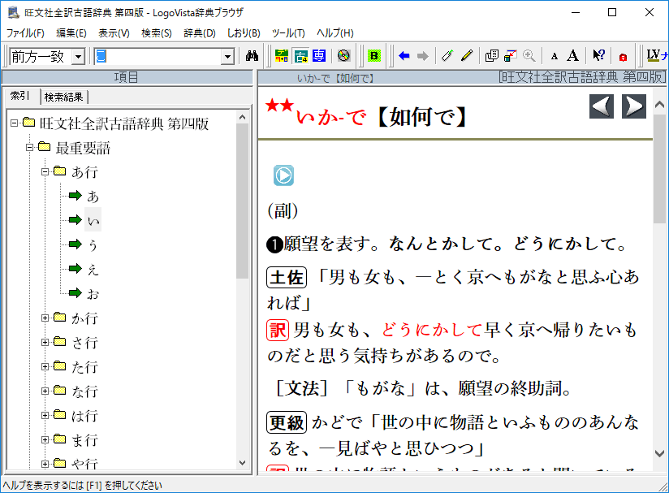Viewport: 669px width, 493px height.
Task: Select the お item in tree
Action: pos(93,294)
